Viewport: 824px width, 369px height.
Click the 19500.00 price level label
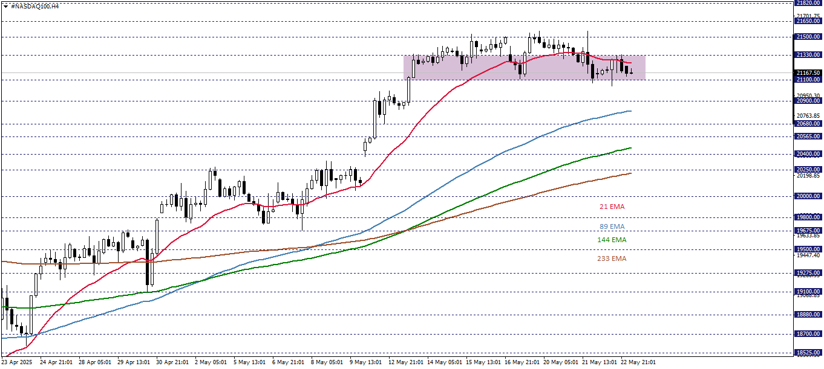pyautogui.click(x=808, y=249)
